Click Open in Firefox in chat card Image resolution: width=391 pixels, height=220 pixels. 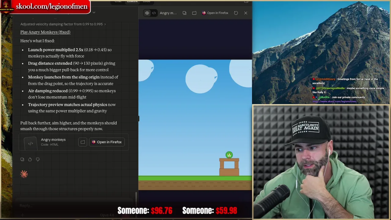click(x=107, y=142)
